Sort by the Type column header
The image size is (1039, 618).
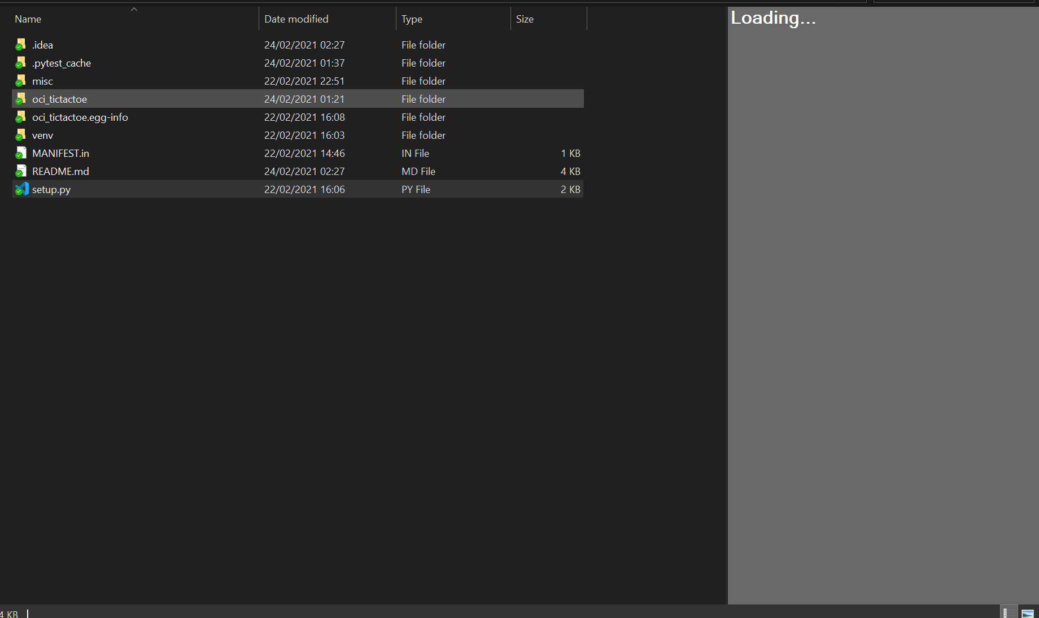pyautogui.click(x=453, y=19)
